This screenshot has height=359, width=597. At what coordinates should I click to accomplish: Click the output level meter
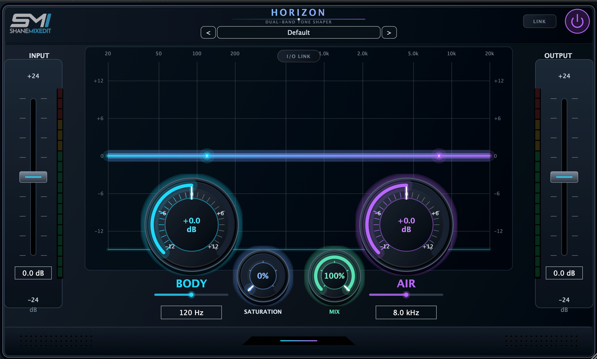[537, 183]
